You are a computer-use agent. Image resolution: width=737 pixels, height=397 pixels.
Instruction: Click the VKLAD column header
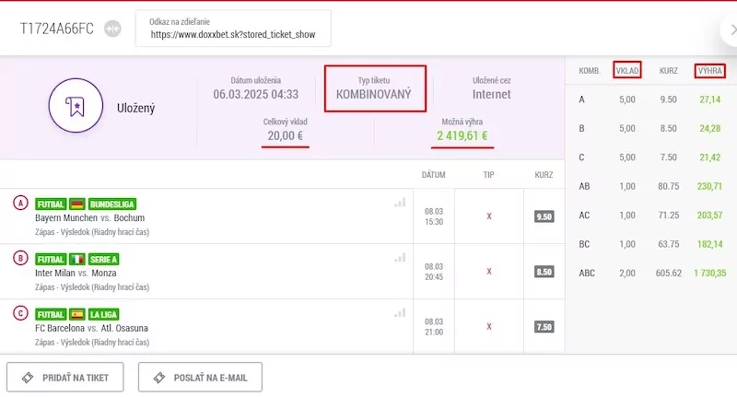[x=627, y=71]
